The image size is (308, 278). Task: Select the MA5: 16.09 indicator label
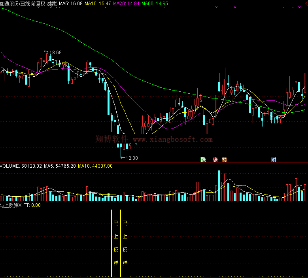click(71, 4)
